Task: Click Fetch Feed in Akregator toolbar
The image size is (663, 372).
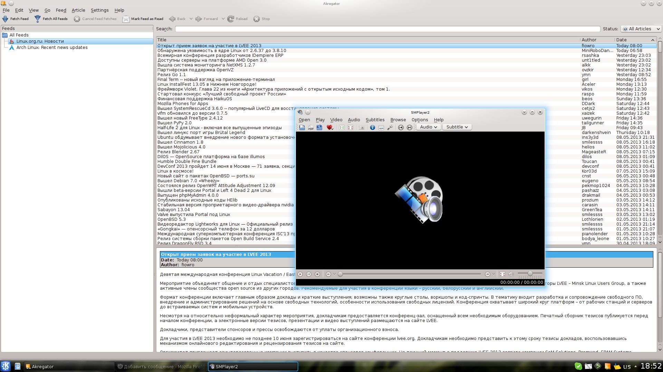Action: point(16,19)
